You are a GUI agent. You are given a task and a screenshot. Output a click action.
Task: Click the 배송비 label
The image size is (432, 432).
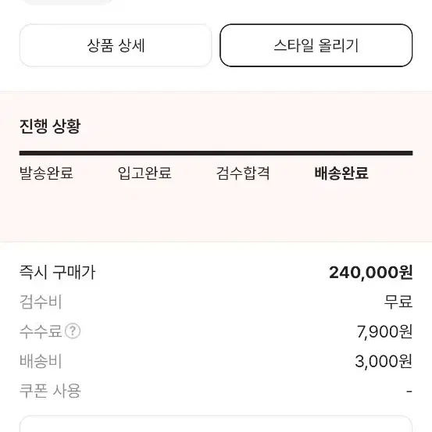point(41,361)
